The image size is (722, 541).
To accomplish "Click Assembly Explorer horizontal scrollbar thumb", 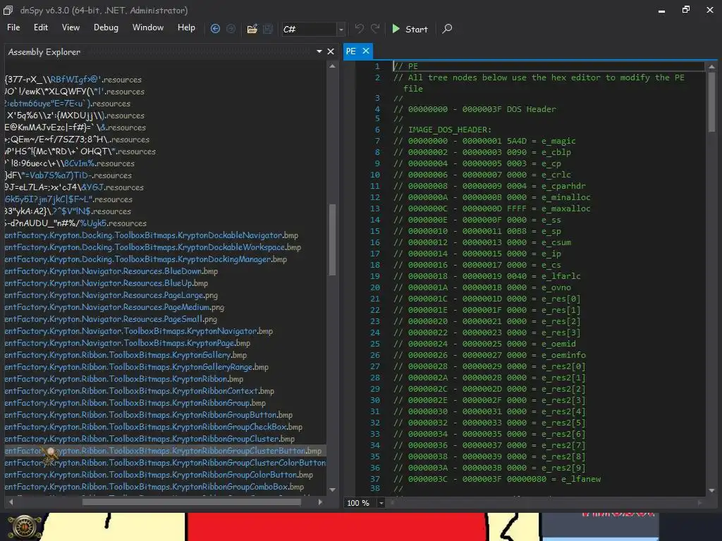I will (192, 502).
